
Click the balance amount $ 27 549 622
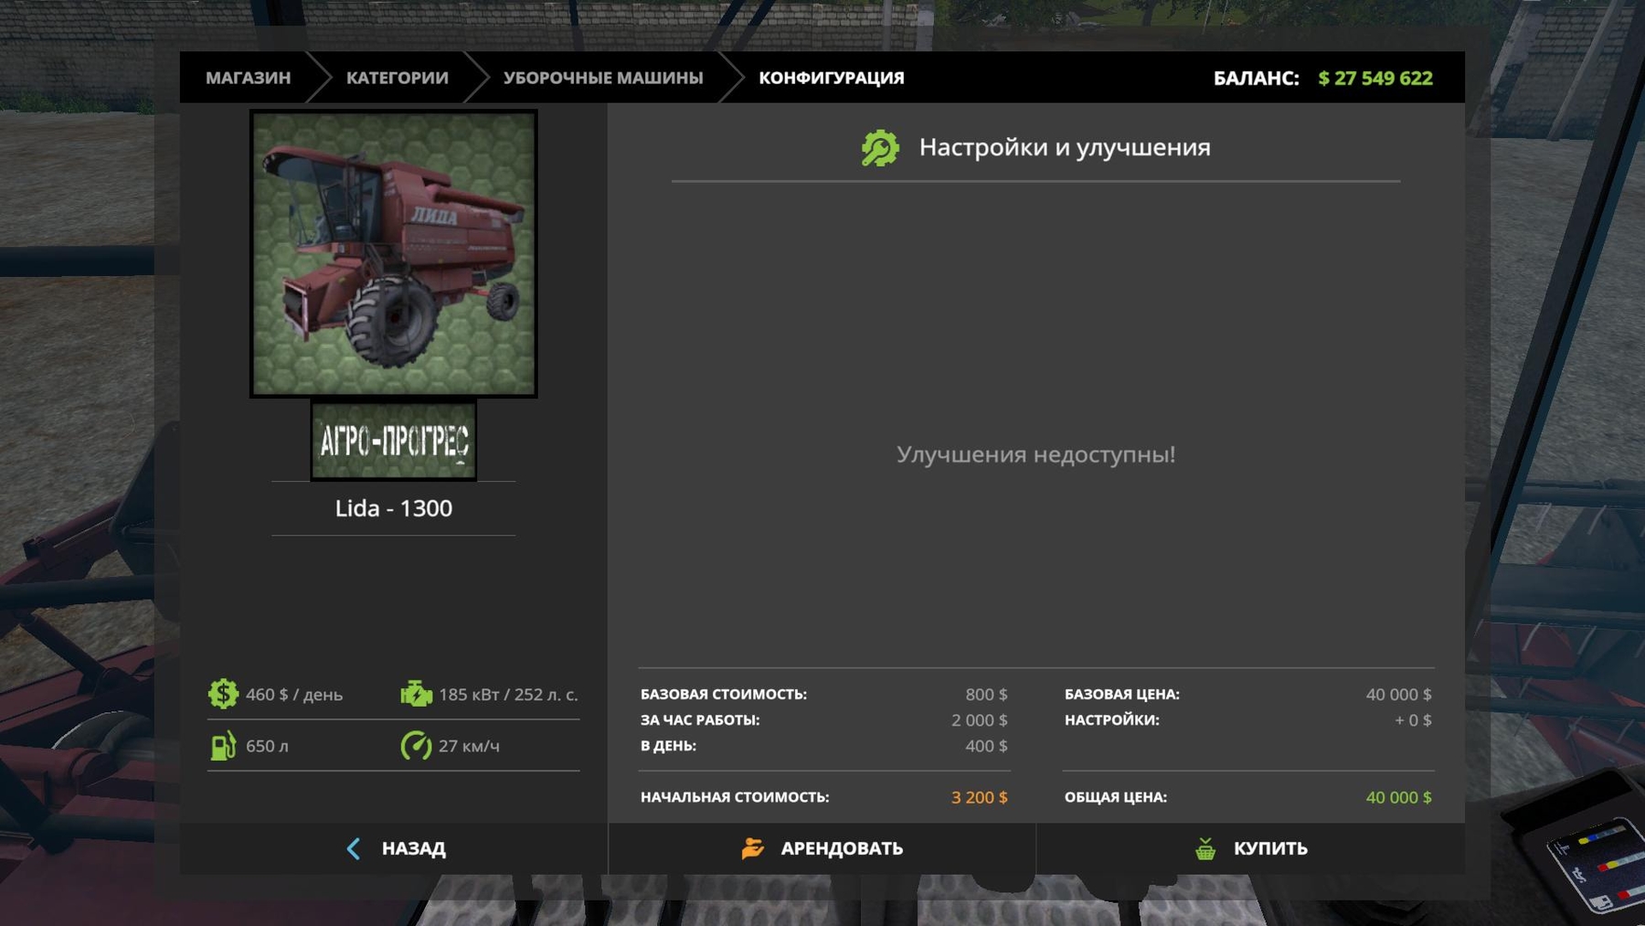pyautogui.click(x=1374, y=79)
